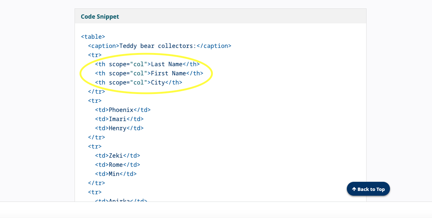Select the caption text Teddy bear collectors
Viewport: 432px width, 218px height.
click(x=159, y=46)
